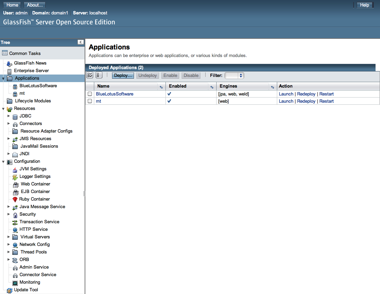Open the mt application link
The image size is (380, 294).
point(98,101)
